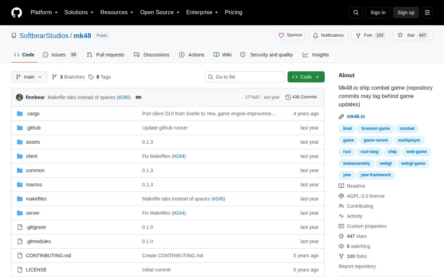Go to the Insights tab
The image size is (444, 277).
tap(316, 55)
